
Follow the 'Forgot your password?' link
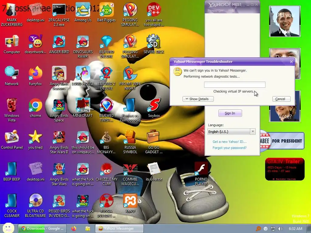pyautogui.click(x=230, y=148)
